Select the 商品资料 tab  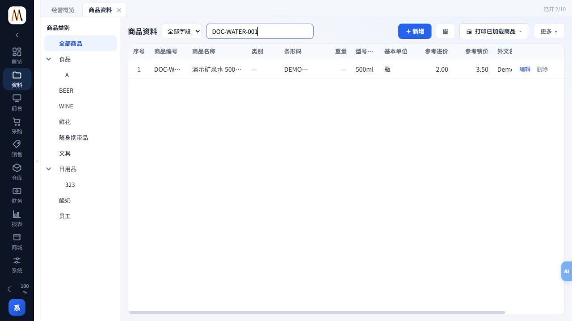[x=100, y=10]
